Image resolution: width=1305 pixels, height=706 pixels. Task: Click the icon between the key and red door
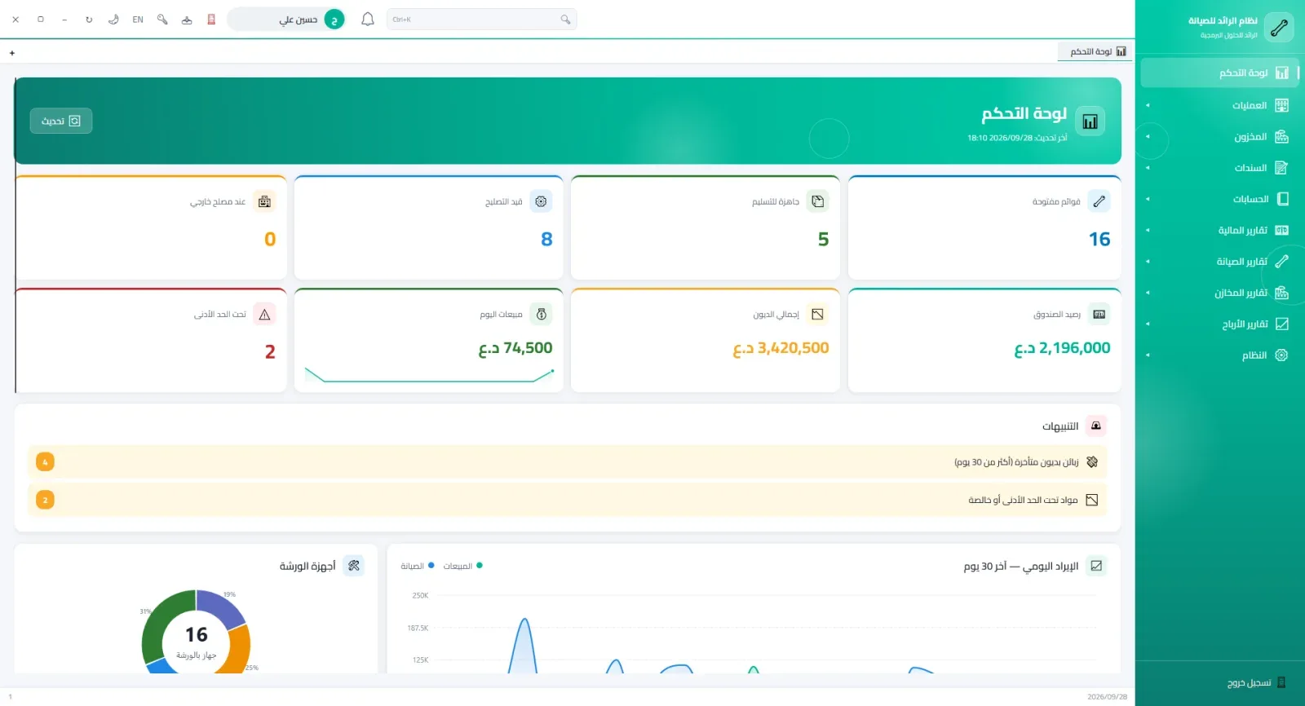[187, 19]
